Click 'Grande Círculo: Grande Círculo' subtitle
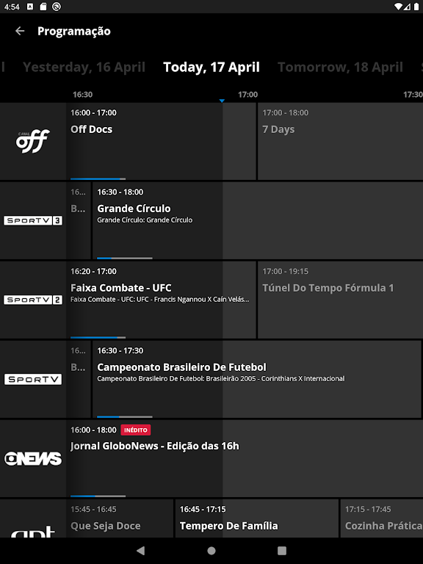The image size is (423, 564). (145, 220)
